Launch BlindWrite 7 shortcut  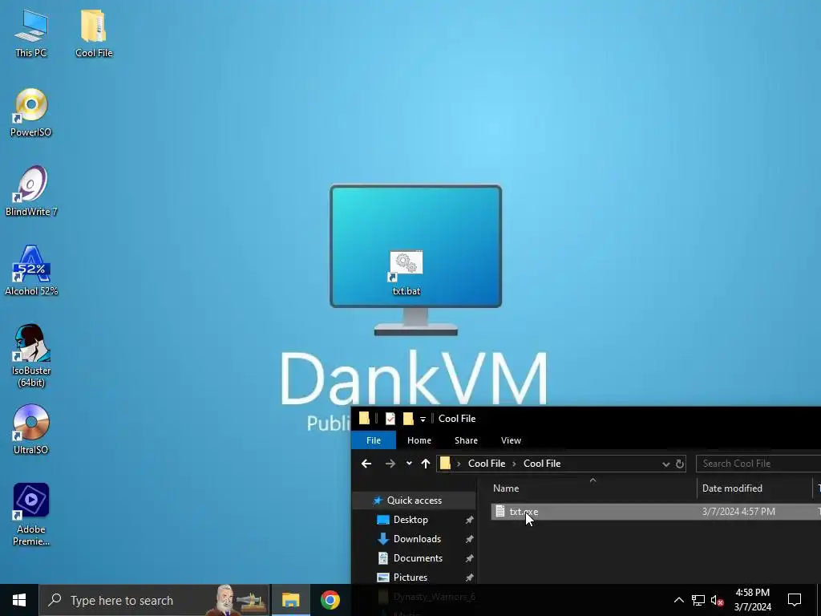point(31,191)
